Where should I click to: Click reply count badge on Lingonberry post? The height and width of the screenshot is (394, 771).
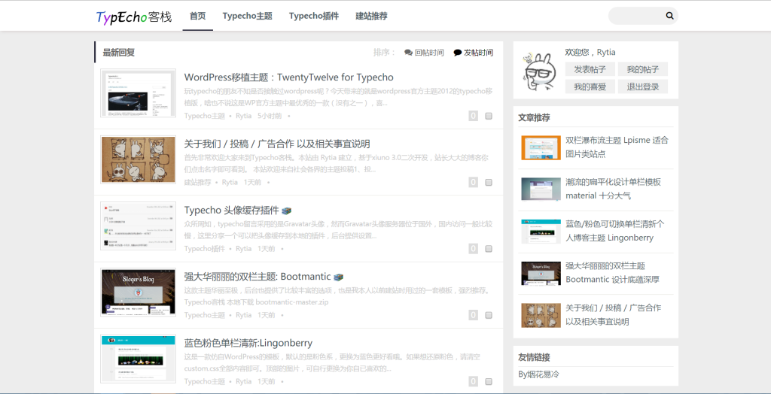(473, 381)
